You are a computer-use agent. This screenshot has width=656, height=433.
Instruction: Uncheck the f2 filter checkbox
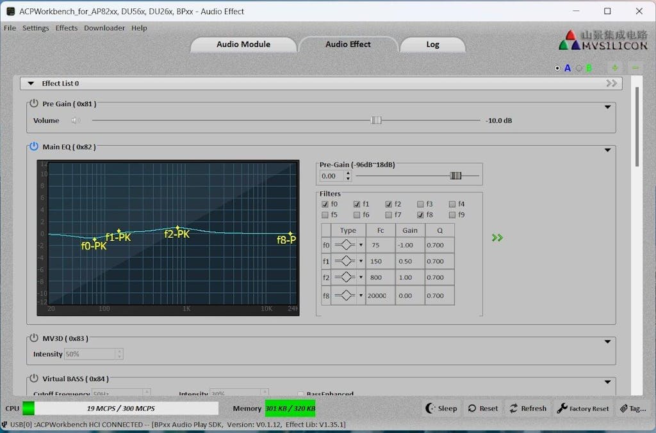tap(388, 204)
